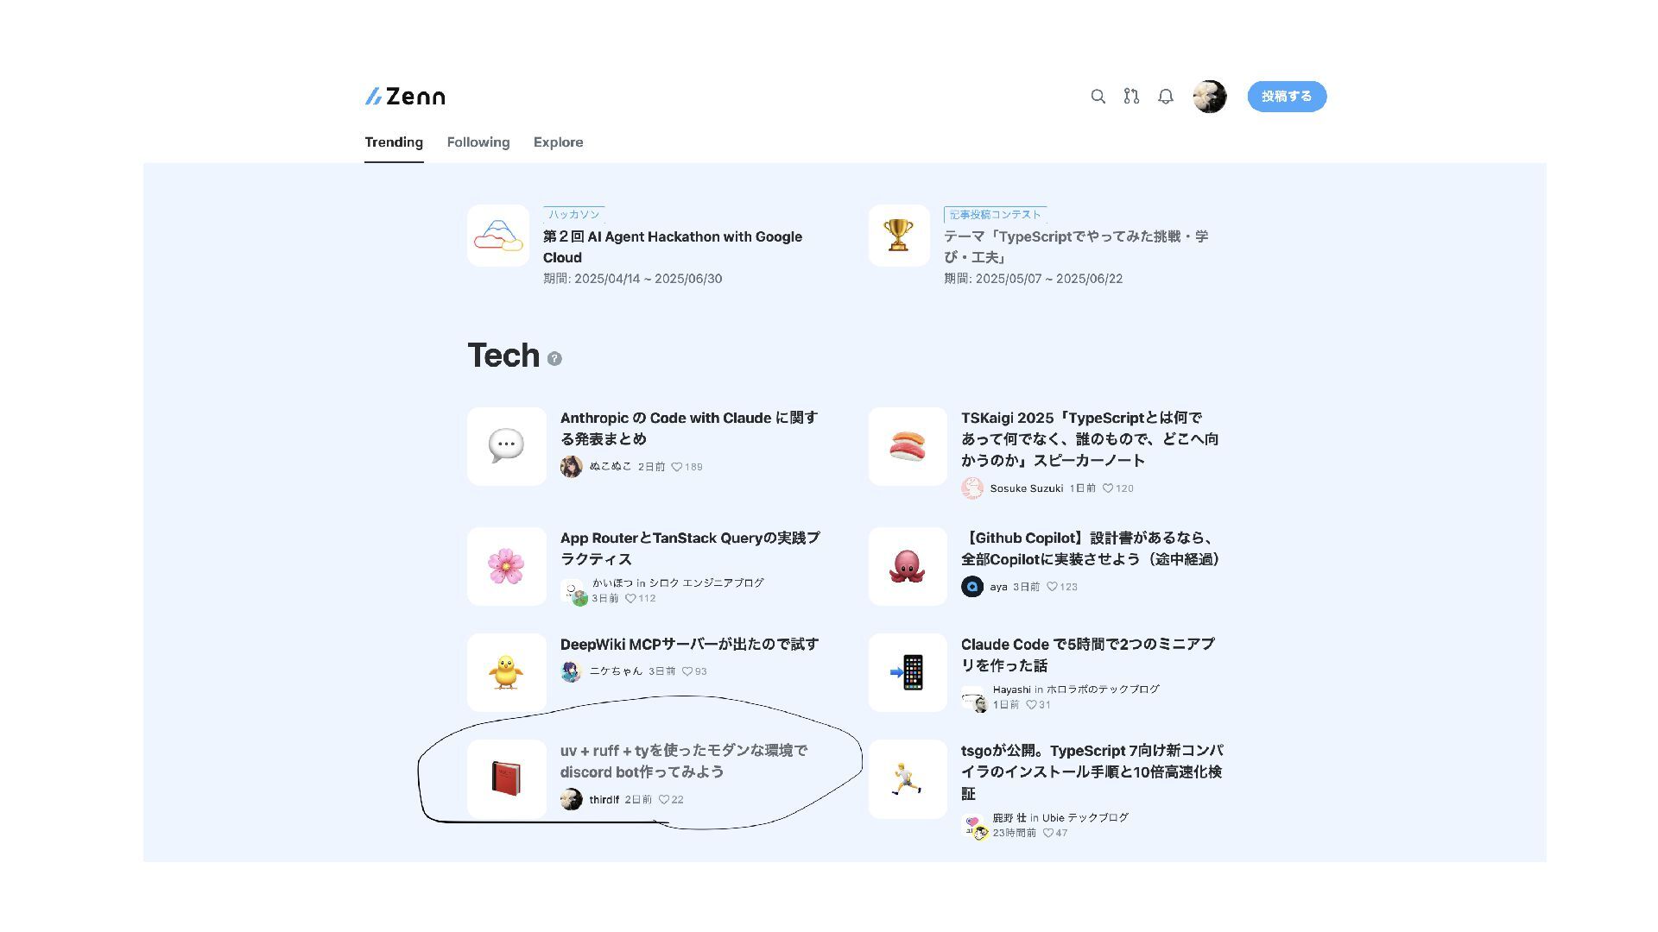1658x932 pixels.
Task: Open uv + ruff + ty discord bot article
Action: pos(684,760)
